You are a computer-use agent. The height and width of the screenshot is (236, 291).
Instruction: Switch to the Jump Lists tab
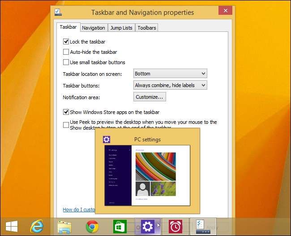[x=121, y=28]
